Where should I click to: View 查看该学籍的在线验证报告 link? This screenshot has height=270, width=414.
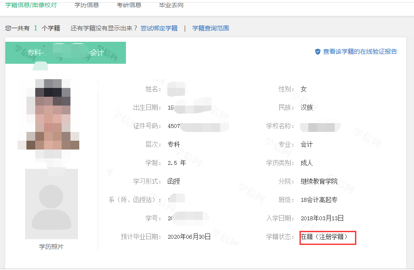click(360, 51)
